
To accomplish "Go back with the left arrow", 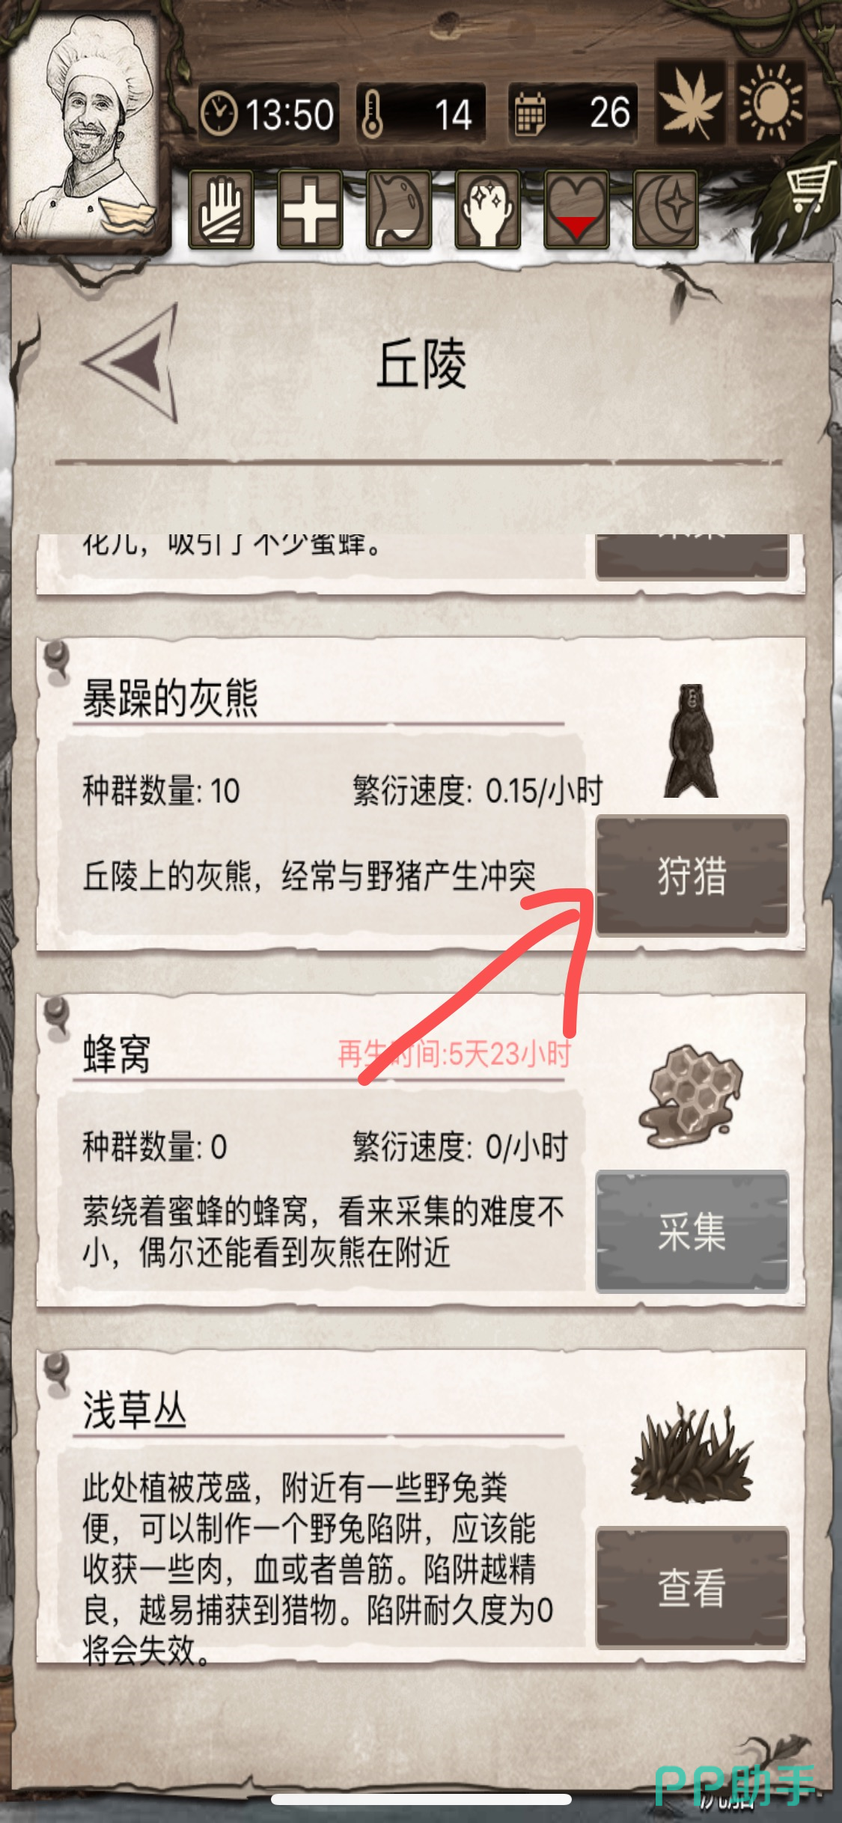I will click(132, 363).
